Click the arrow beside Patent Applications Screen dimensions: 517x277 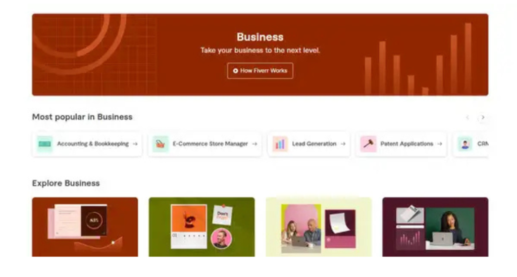pos(440,144)
